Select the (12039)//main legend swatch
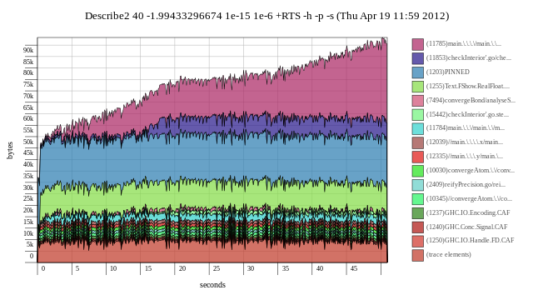533x300 pixels. point(418,142)
